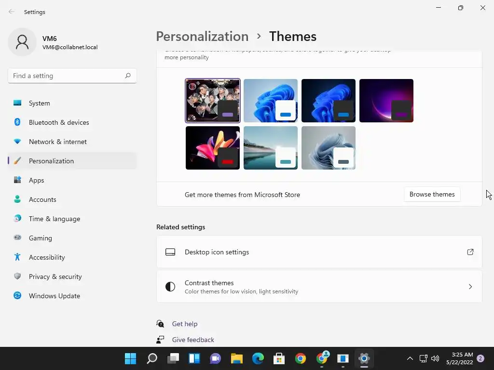Open Microsoft Store from taskbar
494x370 pixels.
(x=279, y=358)
